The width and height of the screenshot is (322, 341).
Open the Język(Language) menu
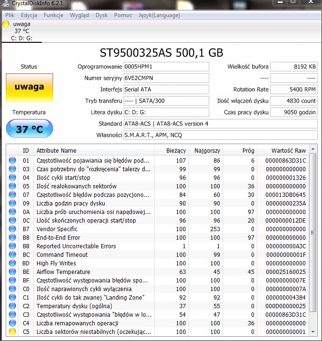[159, 15]
